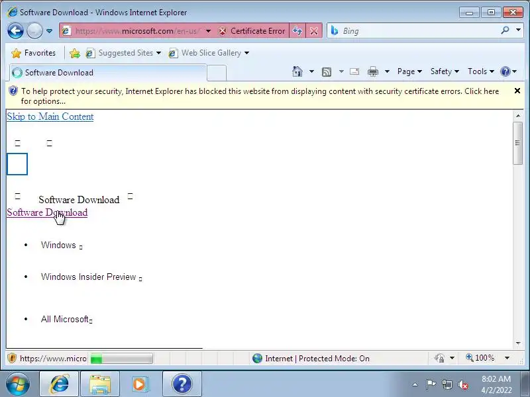Open Windows Explorer folder taskbar icon

(x=100, y=384)
